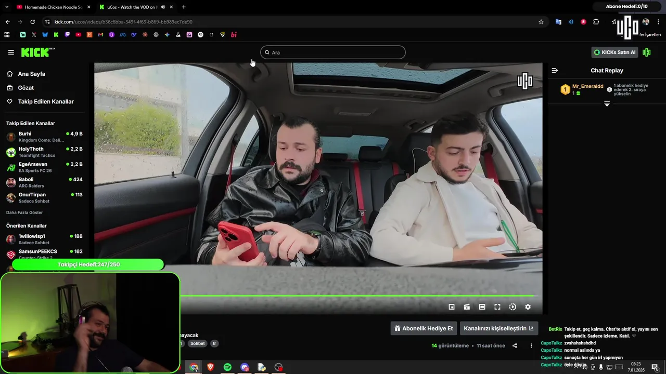The width and height of the screenshot is (666, 374).
Task: Bookmark this page with the star
Action: click(541, 22)
